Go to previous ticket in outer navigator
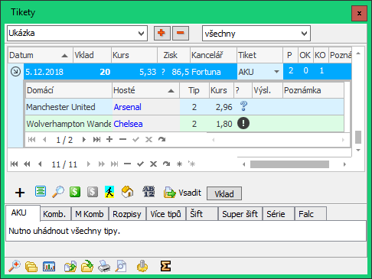Viewport: 372px width, 279px height. [x=40, y=164]
